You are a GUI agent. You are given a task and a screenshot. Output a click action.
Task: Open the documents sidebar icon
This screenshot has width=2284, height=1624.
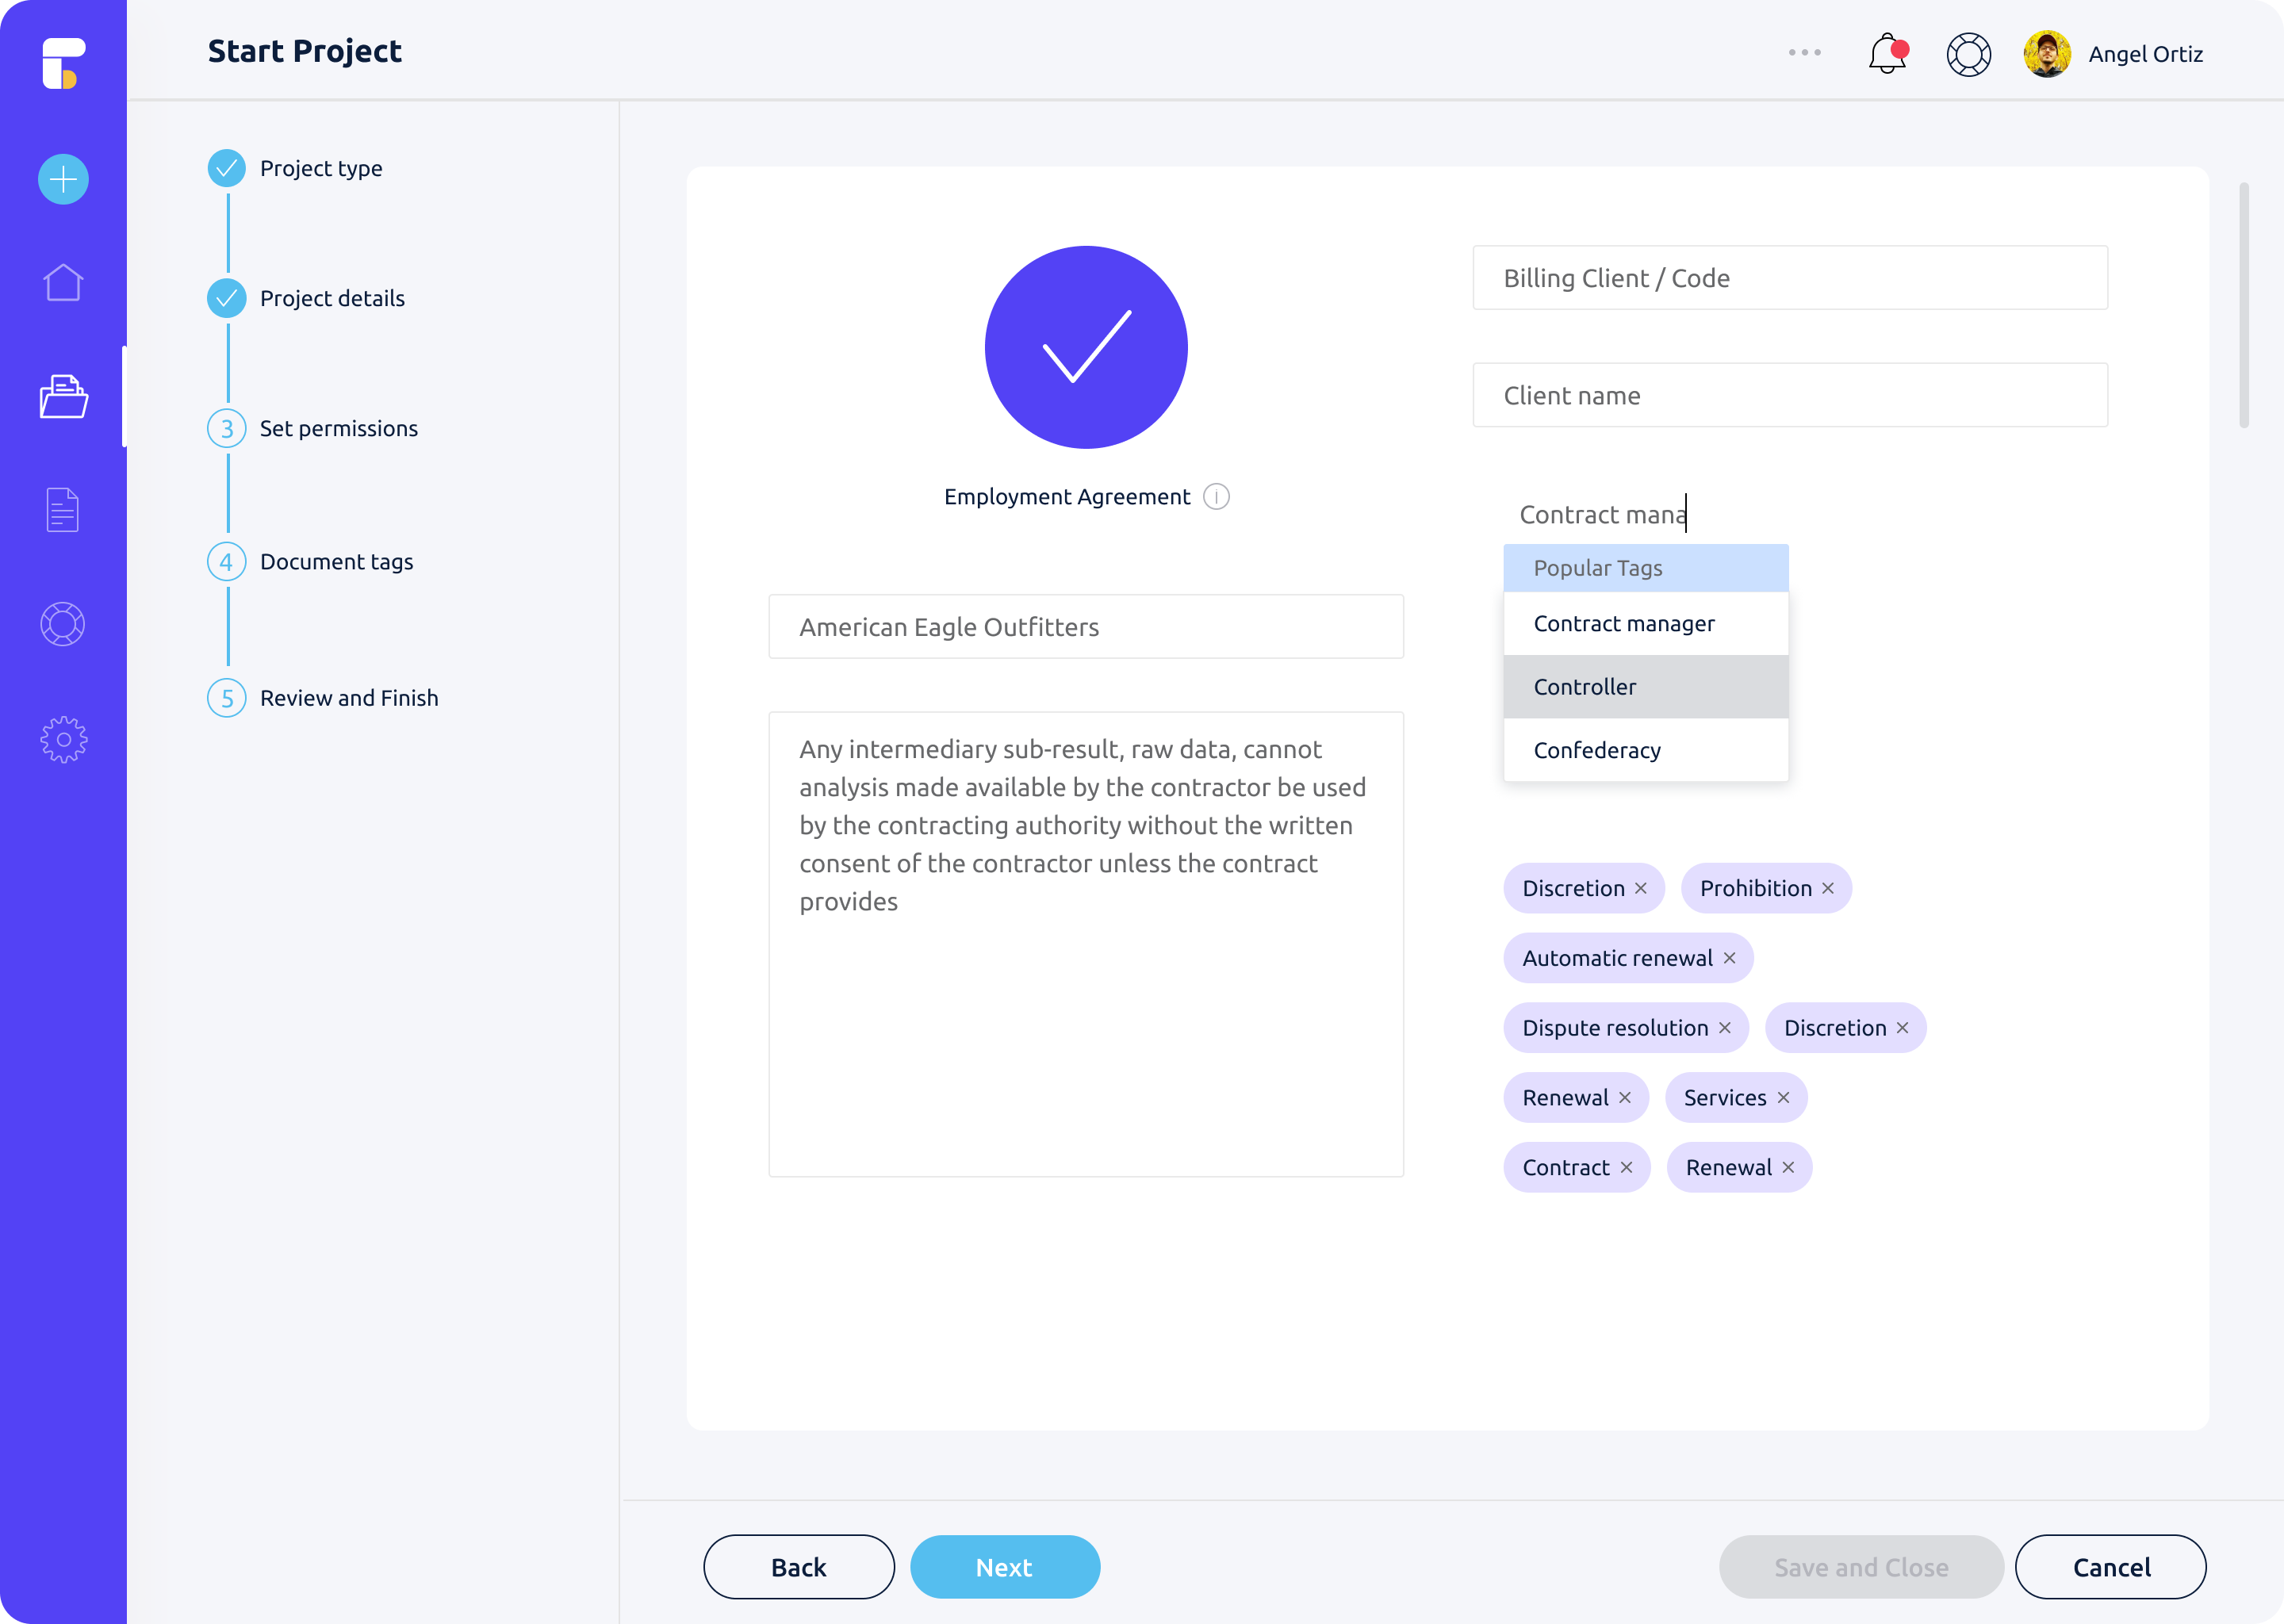point(63,510)
